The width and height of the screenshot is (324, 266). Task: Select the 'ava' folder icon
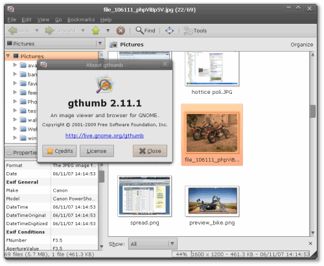click(23, 65)
